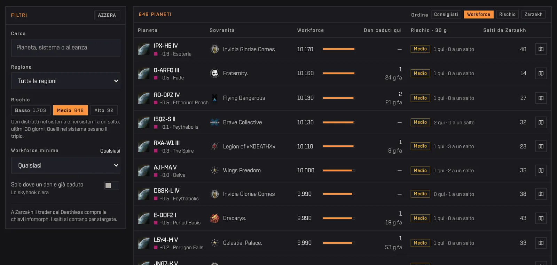Focus the 'Pianeta, sistema o alleanza' search field

[65, 48]
